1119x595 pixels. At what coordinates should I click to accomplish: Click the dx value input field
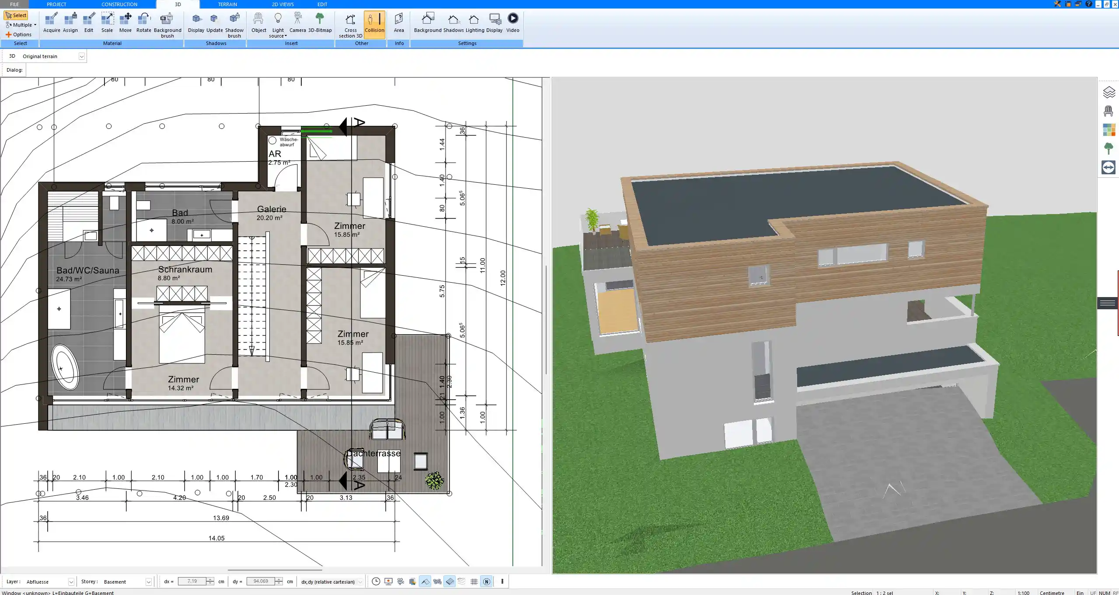[x=192, y=581]
